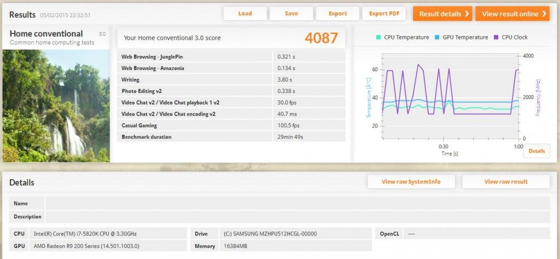
Task: Click the 3.80 s Writing value
Action: [x=284, y=79]
